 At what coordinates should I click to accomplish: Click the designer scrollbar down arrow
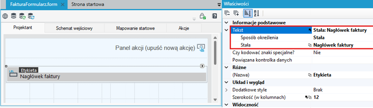tap(215, 100)
